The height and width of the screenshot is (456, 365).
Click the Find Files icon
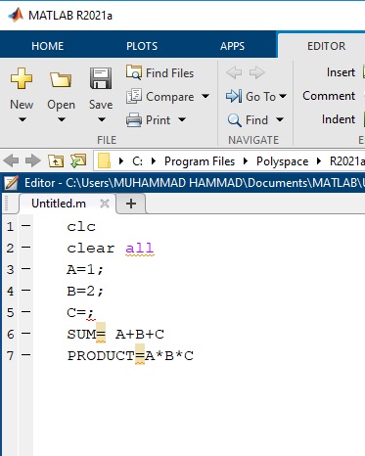click(134, 72)
